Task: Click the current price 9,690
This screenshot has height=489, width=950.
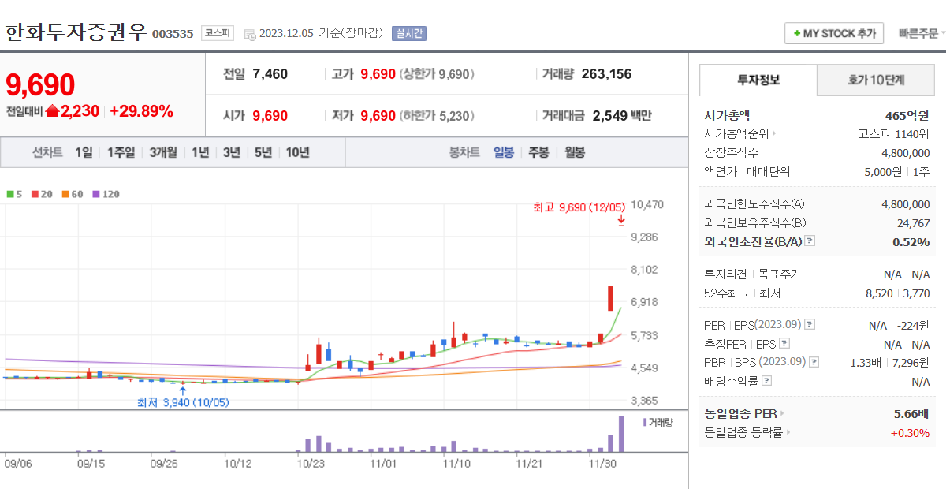Action: [40, 84]
